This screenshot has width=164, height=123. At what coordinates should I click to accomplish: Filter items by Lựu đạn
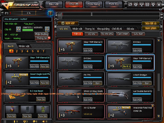(138, 34)
